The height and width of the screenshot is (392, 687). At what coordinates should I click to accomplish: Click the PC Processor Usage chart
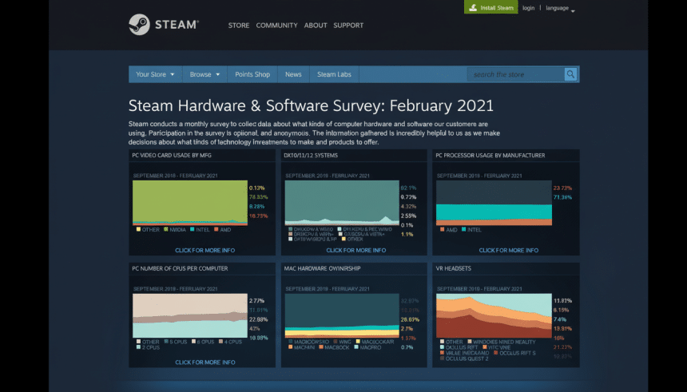pyautogui.click(x=494, y=203)
